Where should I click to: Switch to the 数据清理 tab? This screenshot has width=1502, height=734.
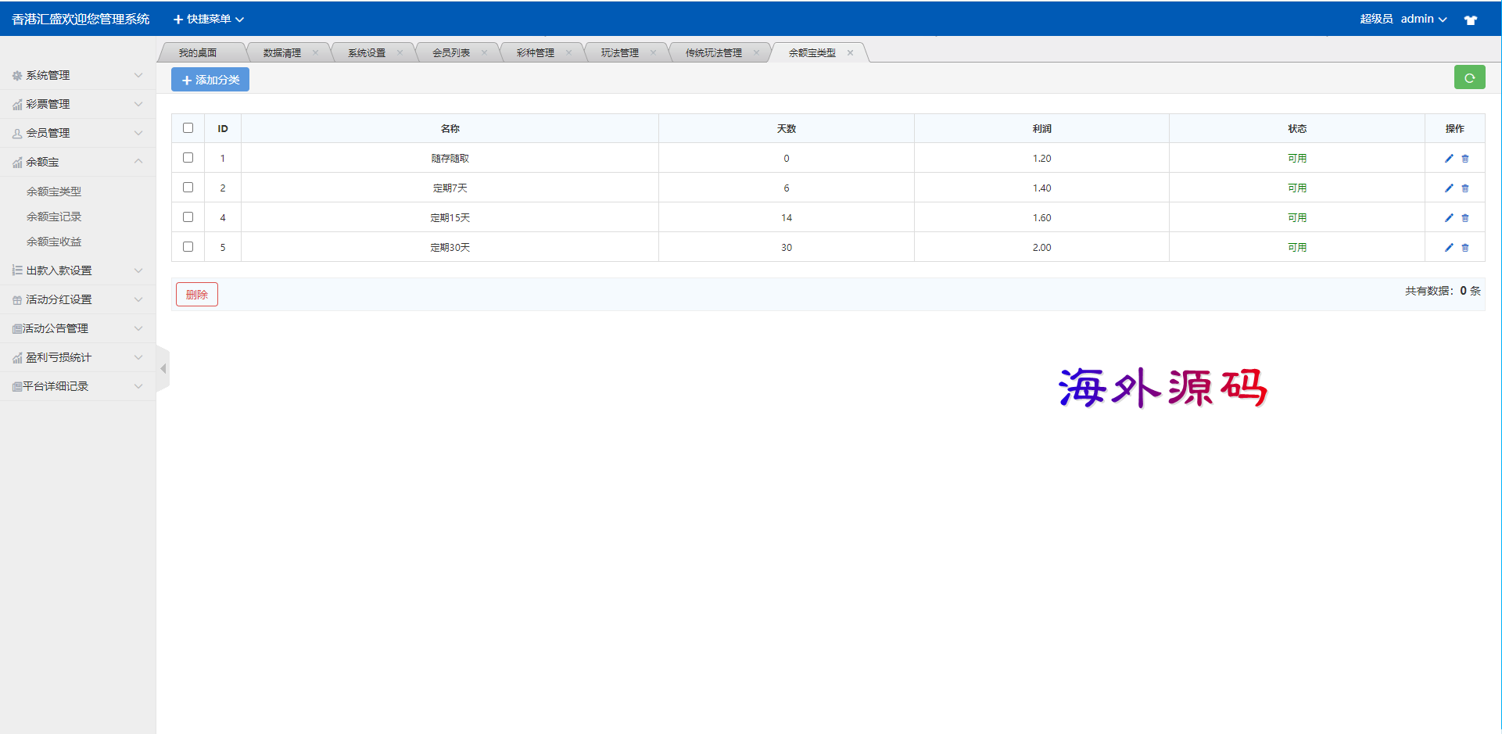(x=282, y=53)
